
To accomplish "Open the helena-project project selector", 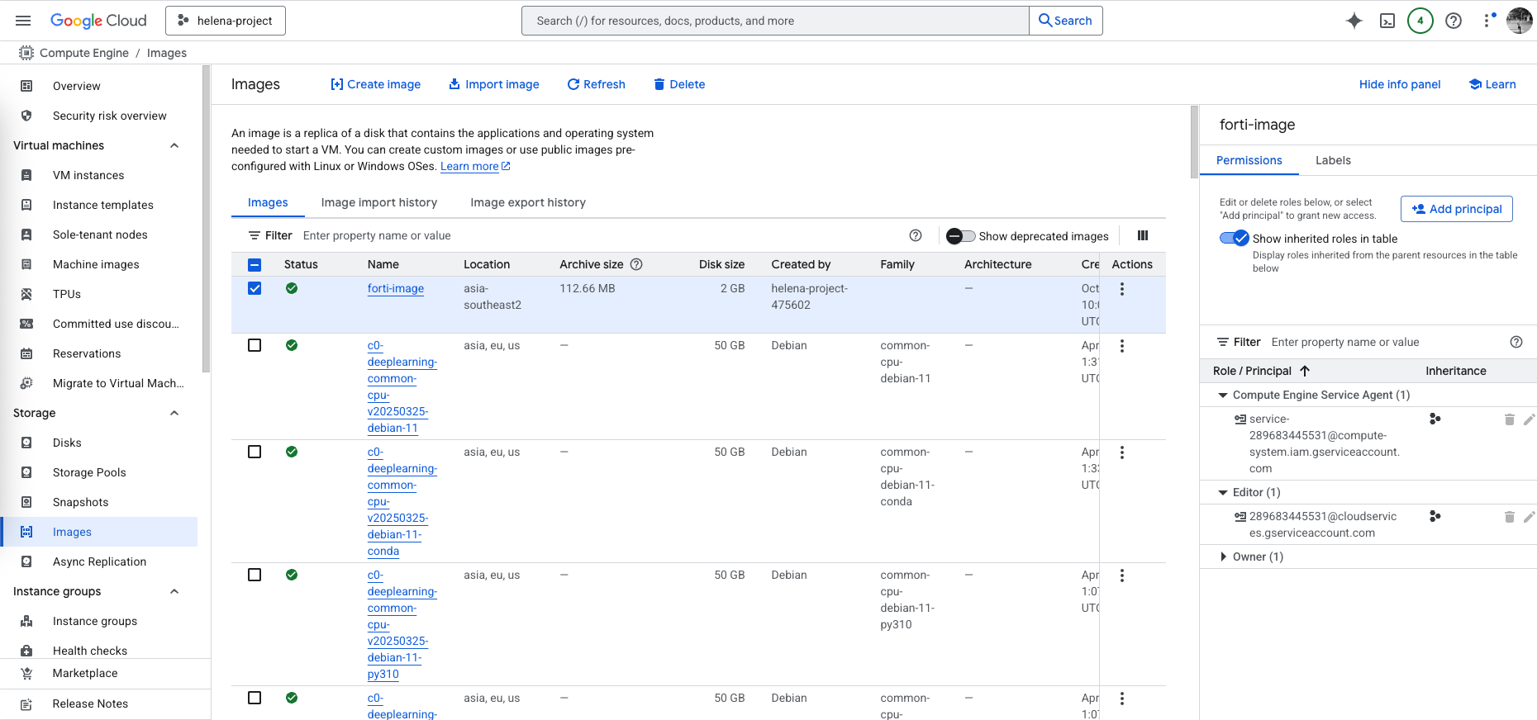I will (225, 21).
